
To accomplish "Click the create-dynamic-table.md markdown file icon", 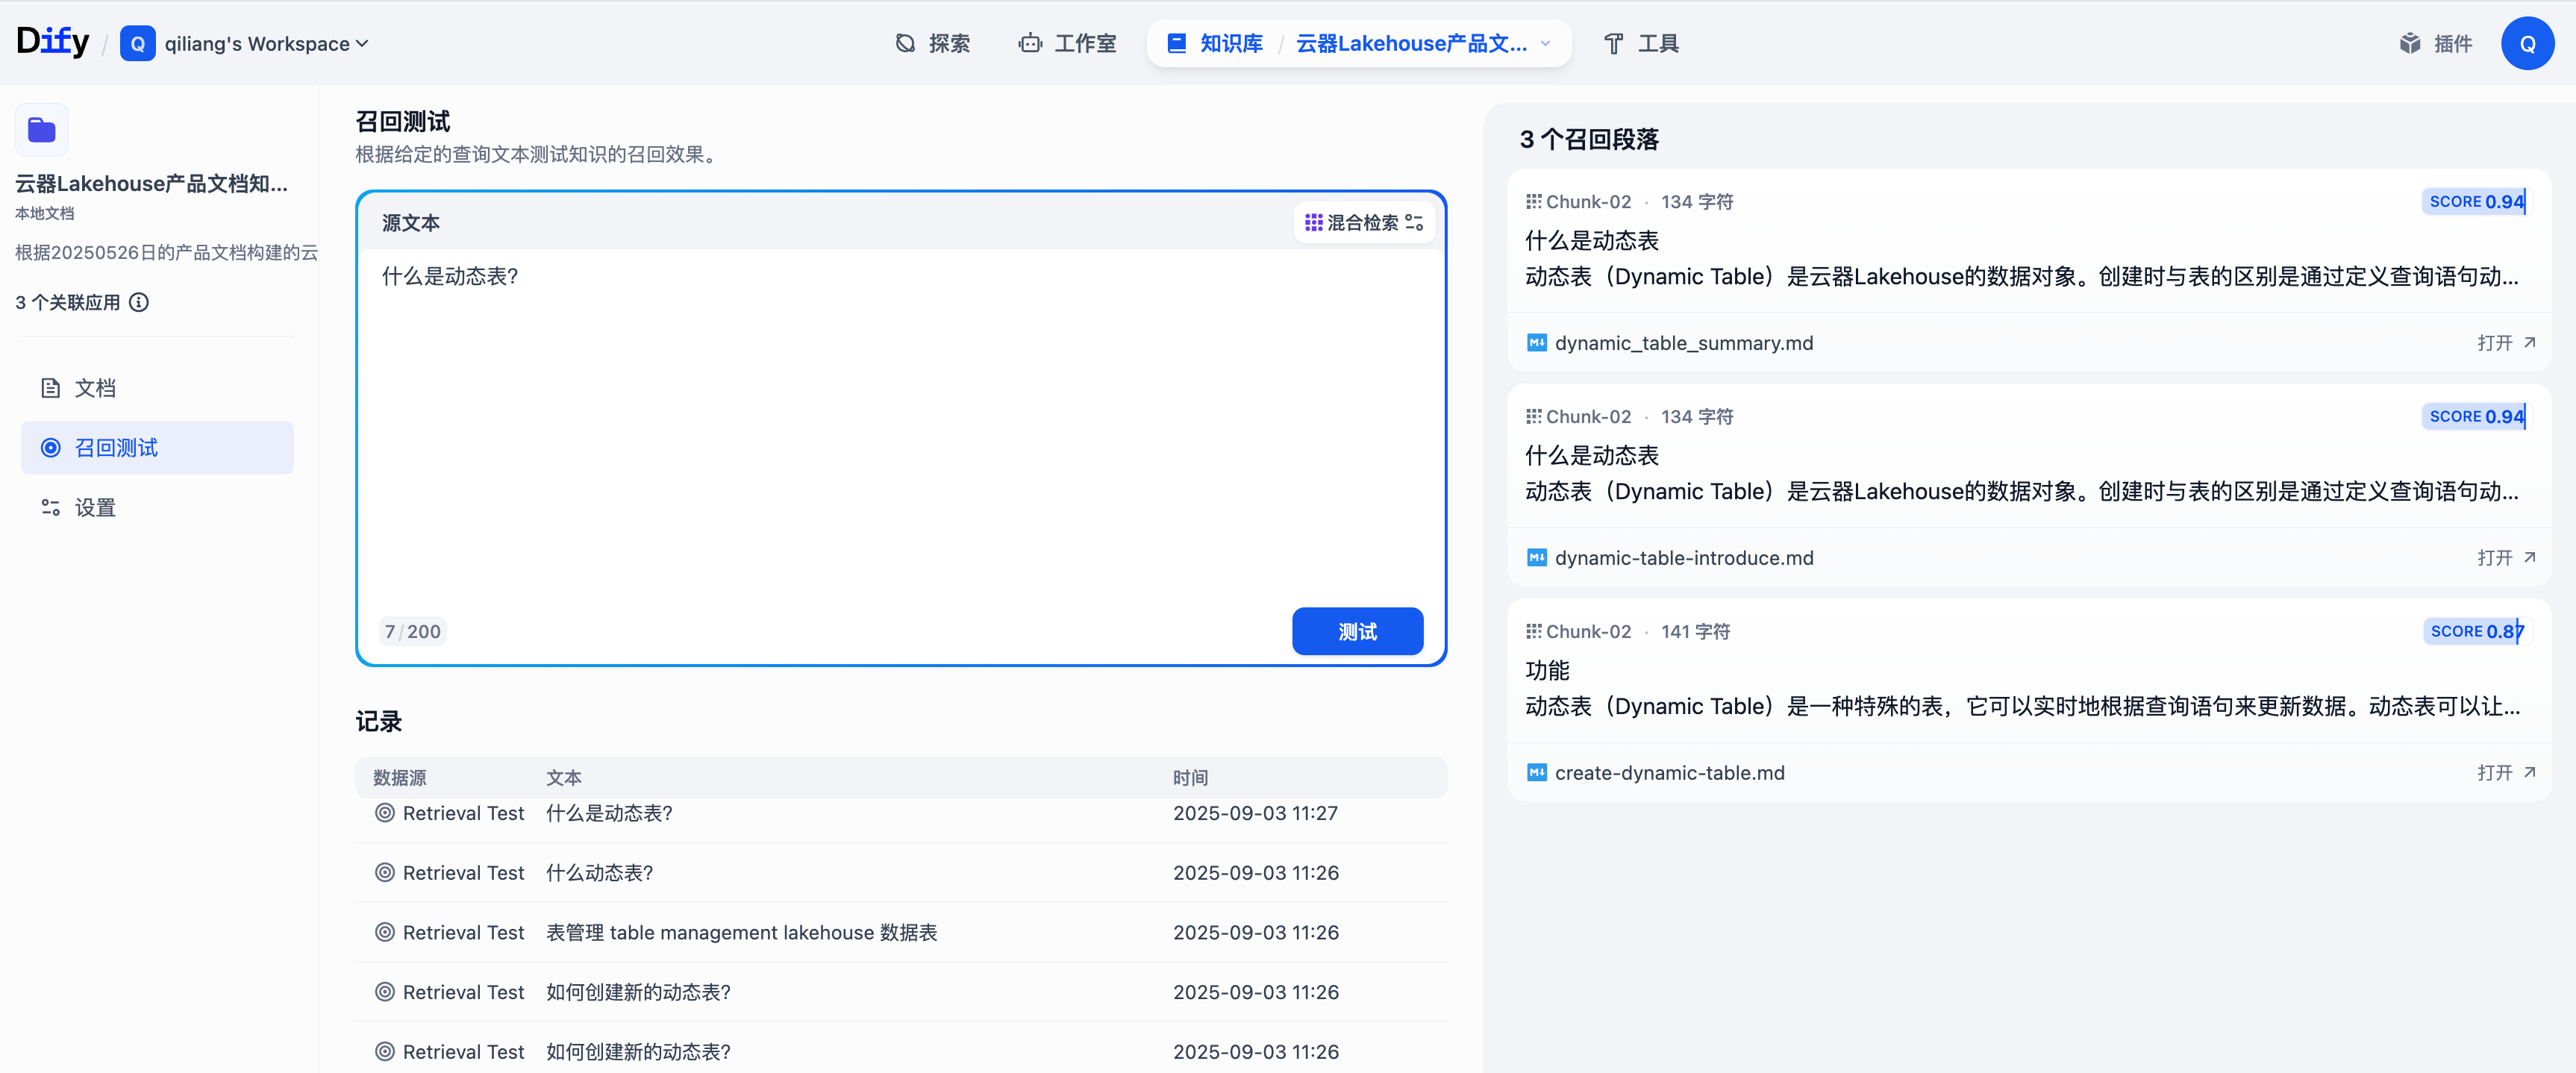I will pos(1537,773).
